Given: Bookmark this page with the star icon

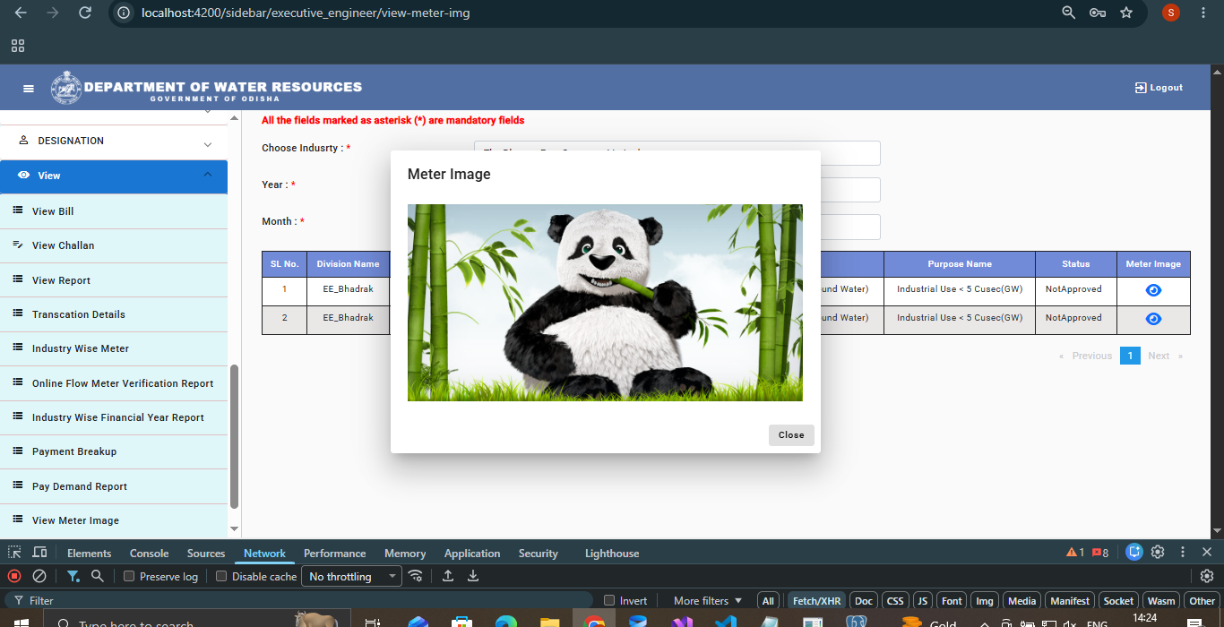Looking at the screenshot, I should 1126,13.
